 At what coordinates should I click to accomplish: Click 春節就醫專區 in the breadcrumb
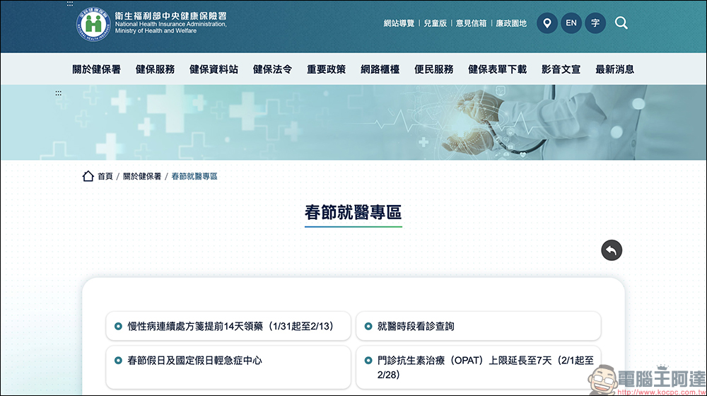194,176
